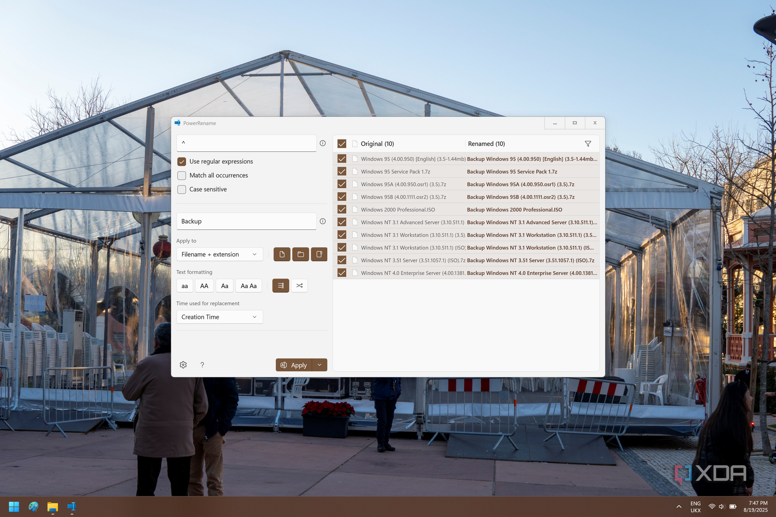Uncheck Windows 95 Service Pack 1.7z file
Viewport: 776px width, 517px height.
coord(342,172)
